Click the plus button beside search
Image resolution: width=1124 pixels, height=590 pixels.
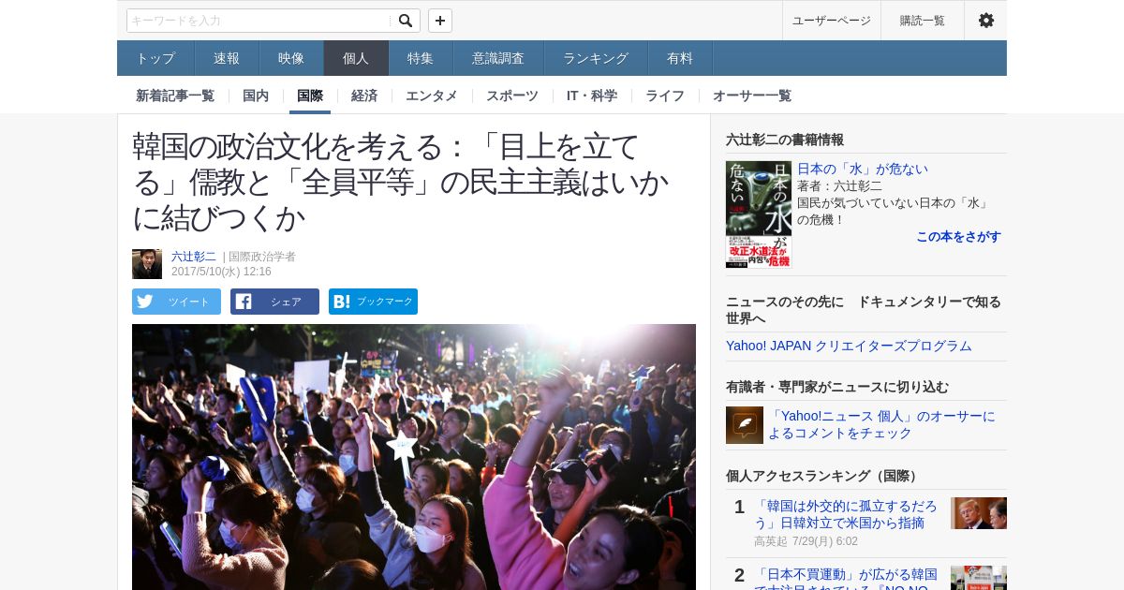(x=440, y=21)
